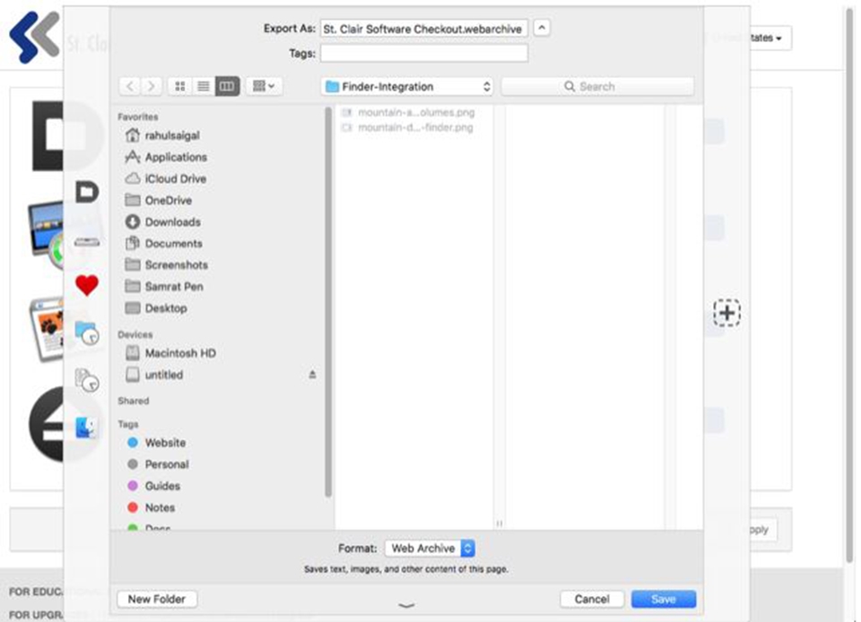Click the St. Clair Software logo in the browser

[34, 37]
